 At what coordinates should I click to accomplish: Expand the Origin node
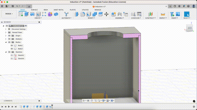(x=6, y=36)
